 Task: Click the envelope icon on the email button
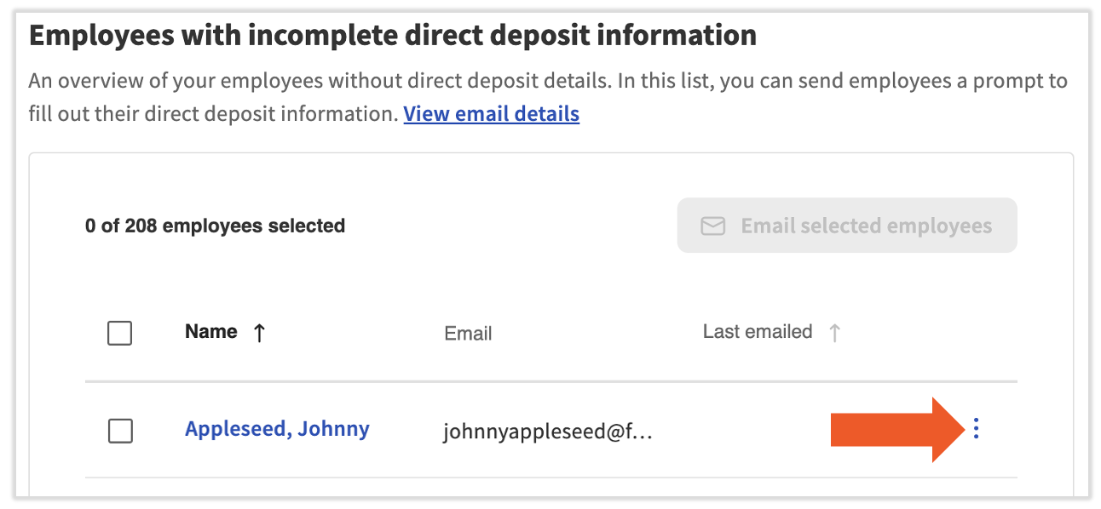click(x=712, y=226)
